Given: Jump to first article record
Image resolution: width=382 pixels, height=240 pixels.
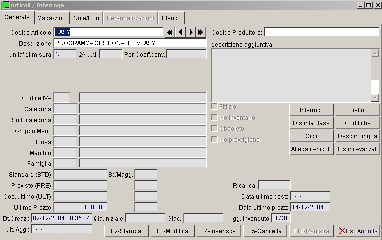Looking at the screenshot, I should (170, 32).
